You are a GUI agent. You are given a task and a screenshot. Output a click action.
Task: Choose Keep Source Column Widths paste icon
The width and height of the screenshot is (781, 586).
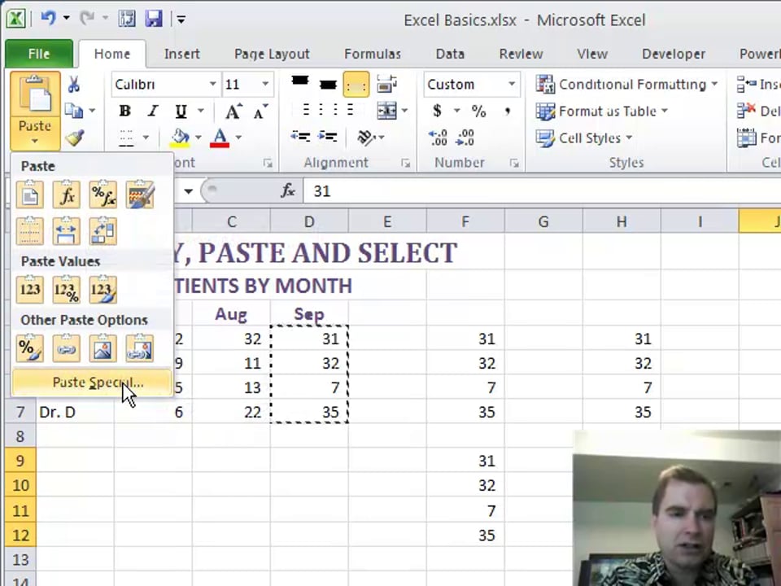66,230
